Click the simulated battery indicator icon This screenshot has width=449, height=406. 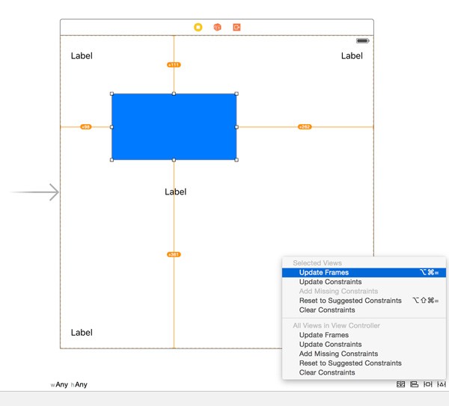[362, 40]
